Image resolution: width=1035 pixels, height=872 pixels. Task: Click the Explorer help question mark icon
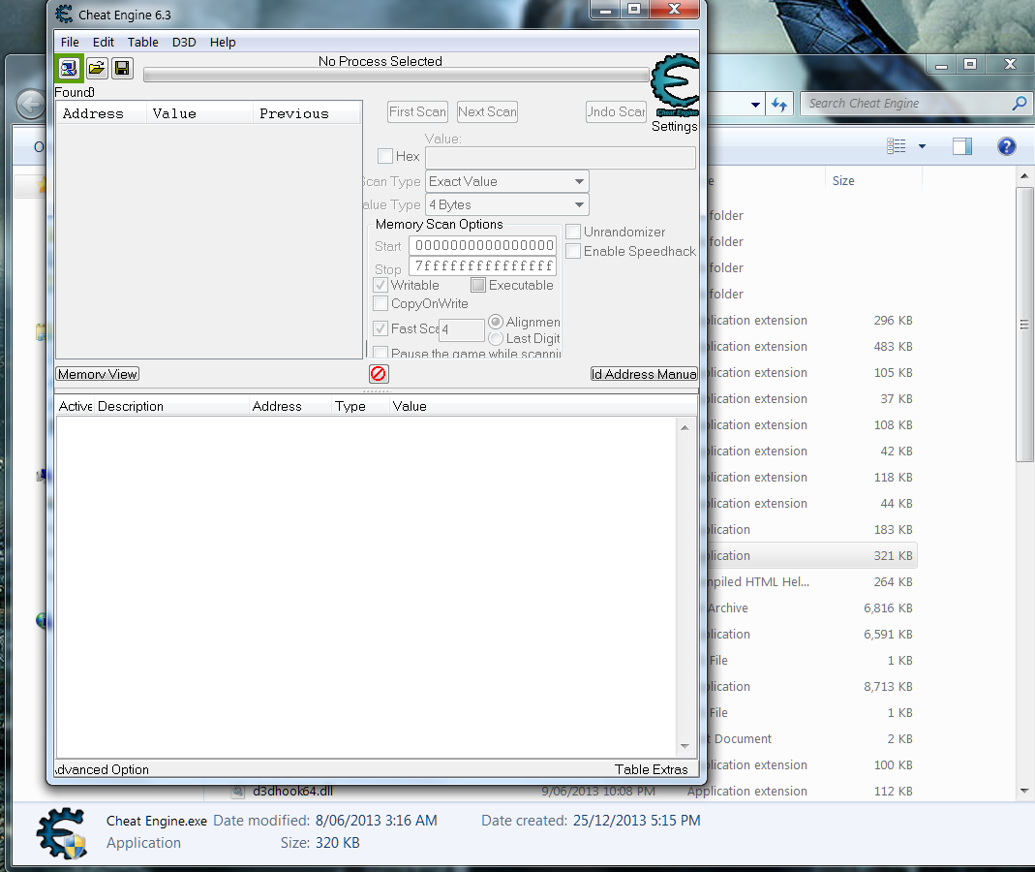click(1006, 146)
